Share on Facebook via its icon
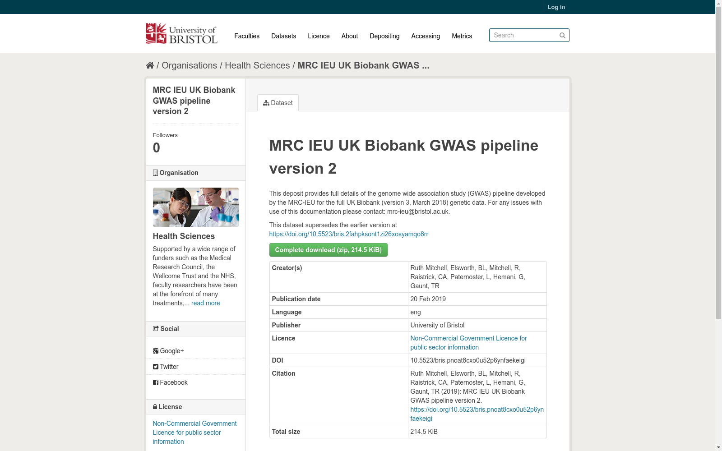Screen dimensions: 722x451 156,382
